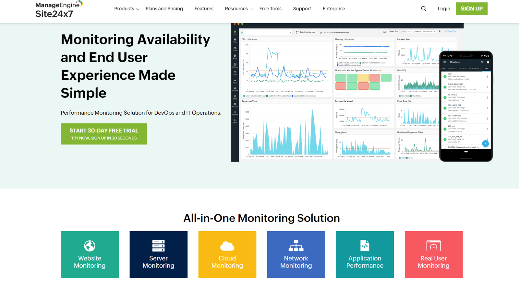
Task: Tap the 192.168.50.221 monitor row on phone
Action: point(466,108)
